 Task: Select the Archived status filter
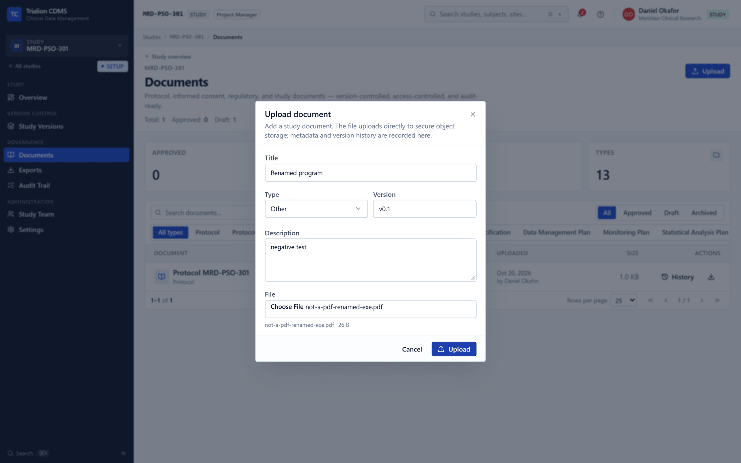[704, 213]
